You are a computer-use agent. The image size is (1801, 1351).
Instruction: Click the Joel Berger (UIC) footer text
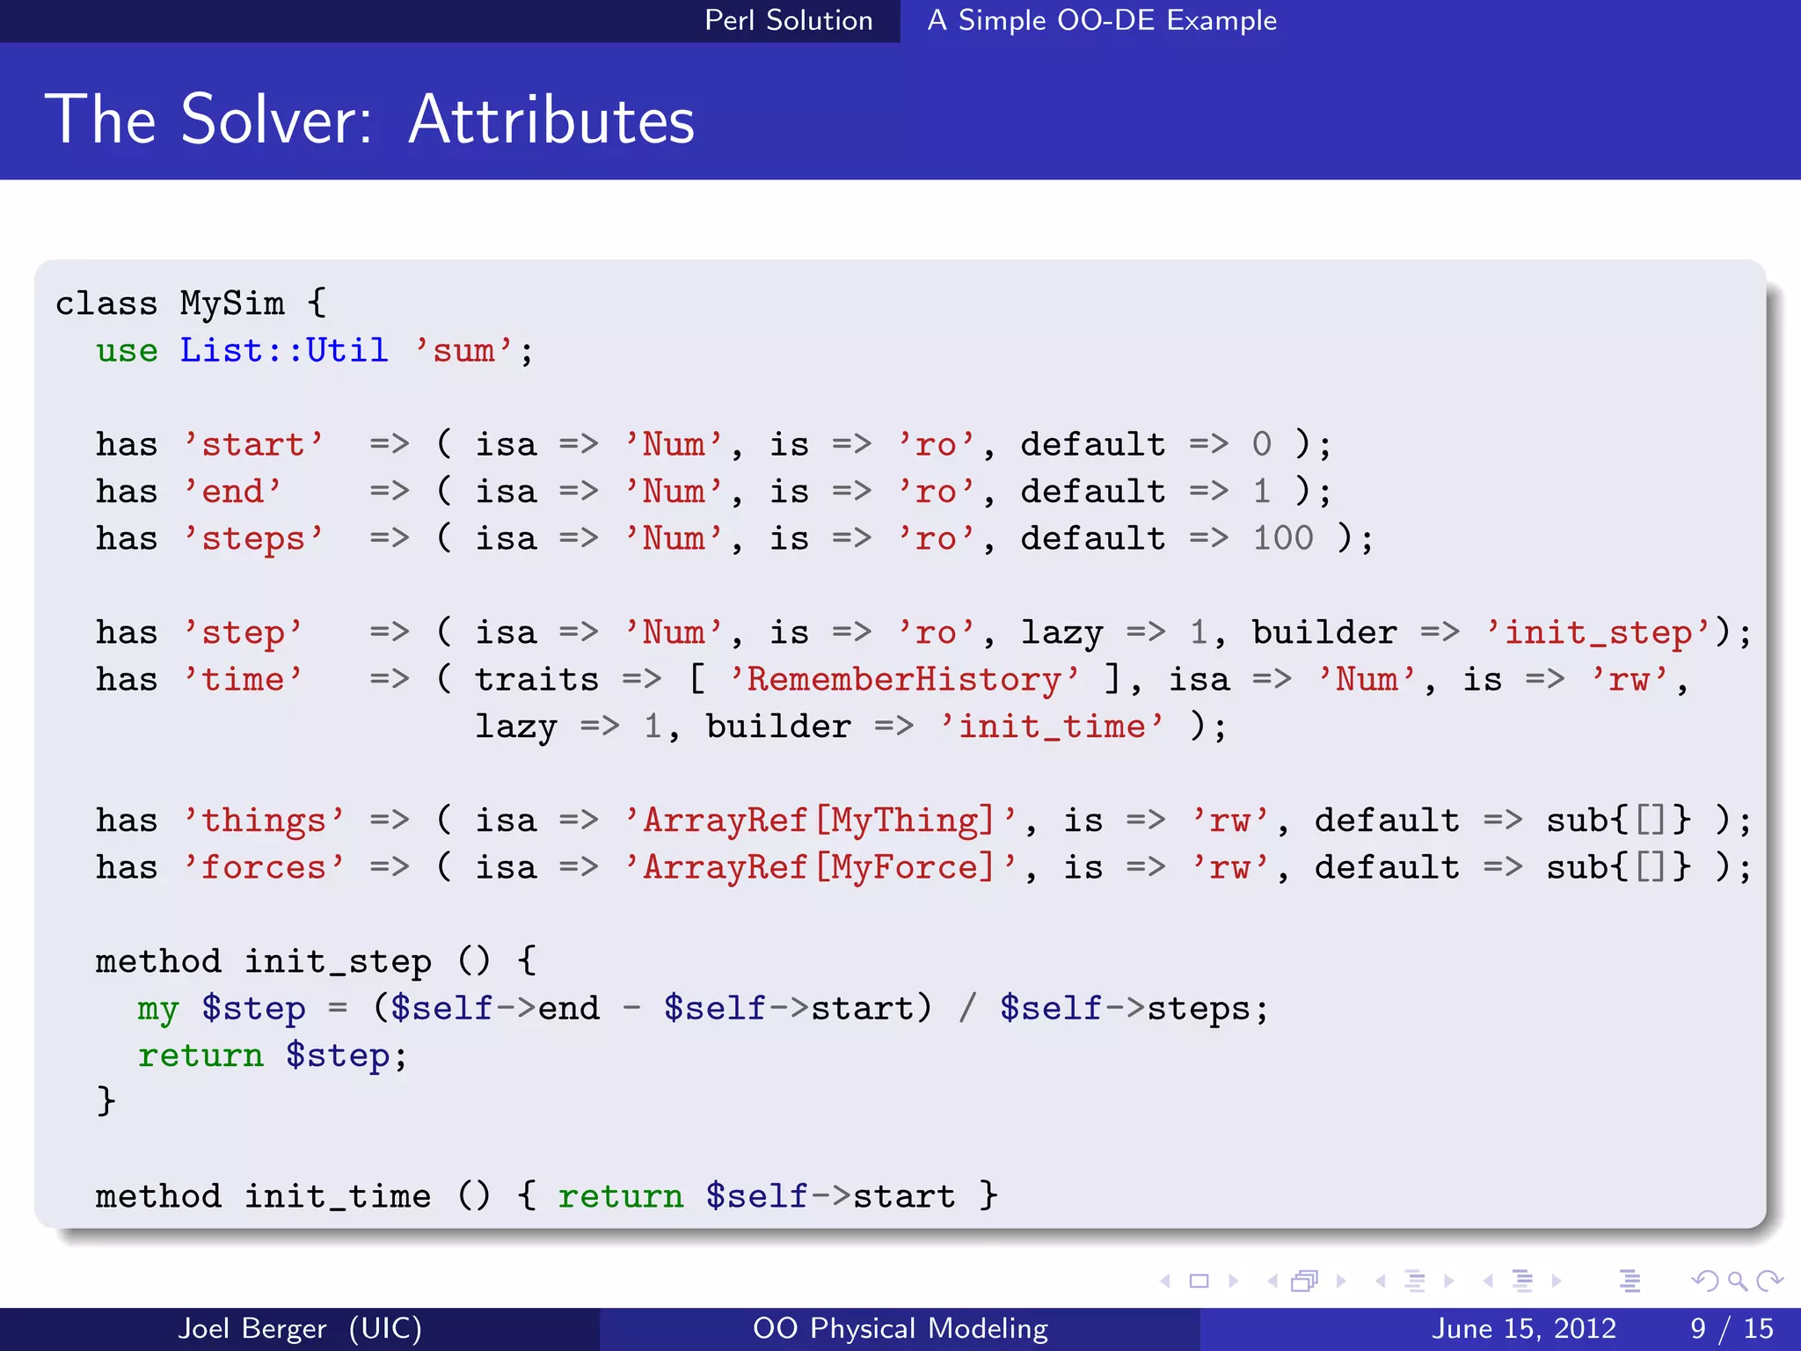coord(300,1328)
